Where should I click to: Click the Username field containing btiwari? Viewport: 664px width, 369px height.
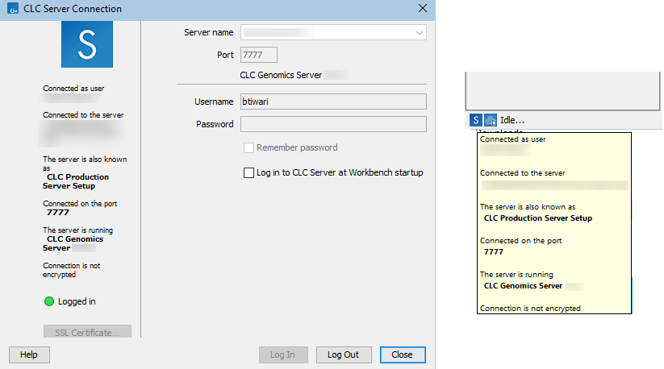tap(333, 102)
